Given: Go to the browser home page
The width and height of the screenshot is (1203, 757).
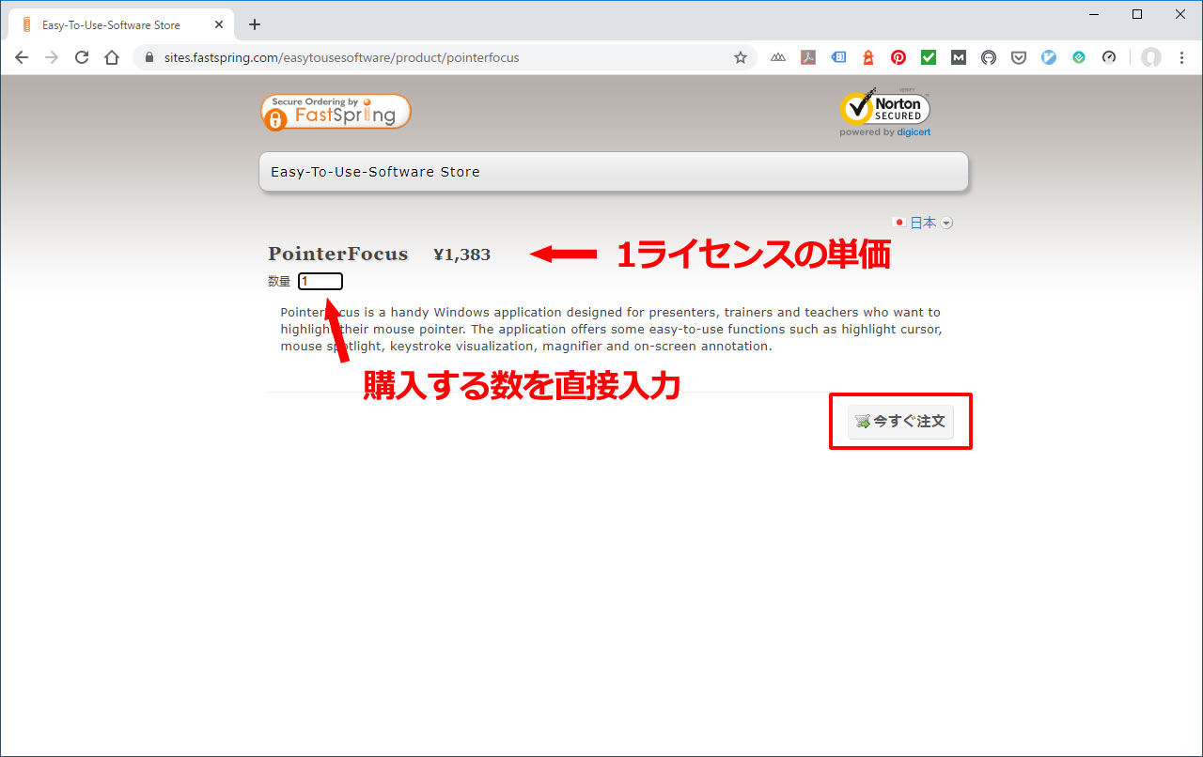Looking at the screenshot, I should click(x=112, y=57).
